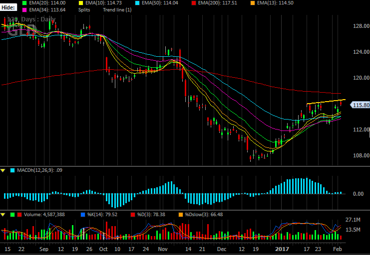Image resolution: width=370 pixels, height=255 pixels.
Task: Click the blue %K(14) color swatch
Action: (83, 215)
